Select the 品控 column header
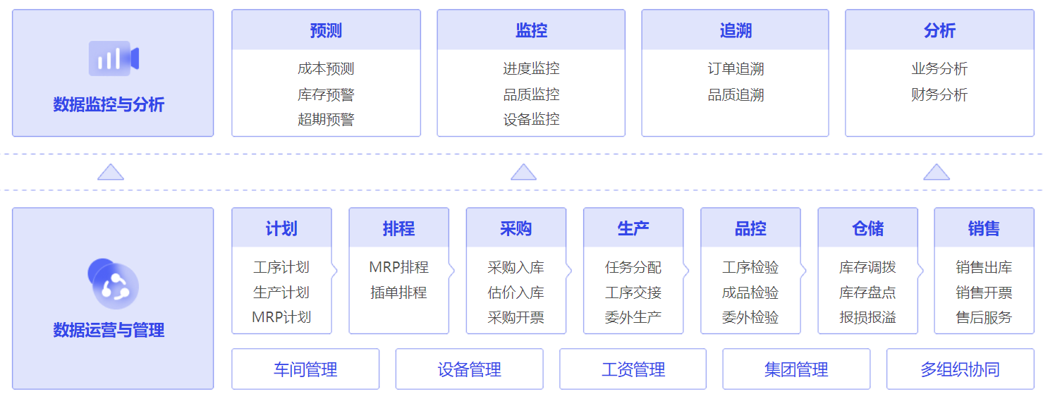Screen dimensions: 1043x394 pyautogui.click(x=750, y=228)
